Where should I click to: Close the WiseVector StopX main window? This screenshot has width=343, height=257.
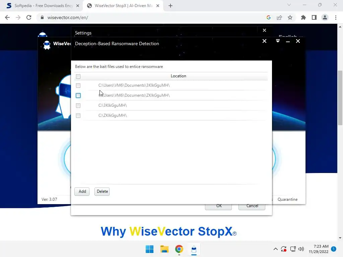pyautogui.click(x=298, y=41)
